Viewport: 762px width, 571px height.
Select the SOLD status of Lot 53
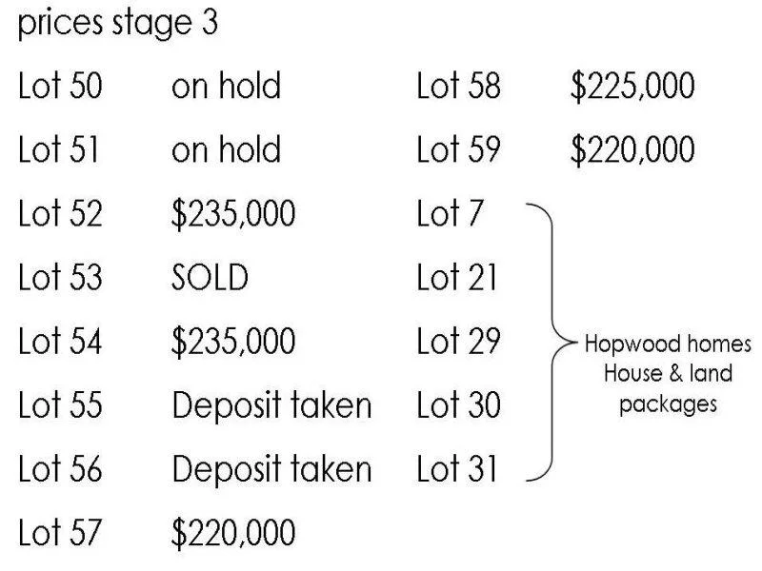210,278
